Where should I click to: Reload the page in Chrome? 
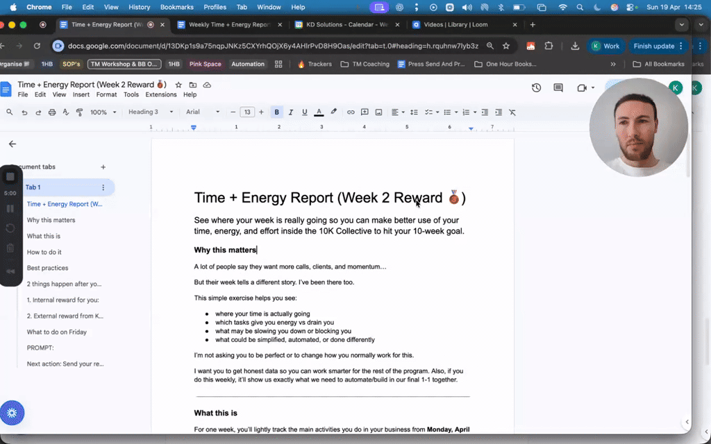(x=37, y=46)
